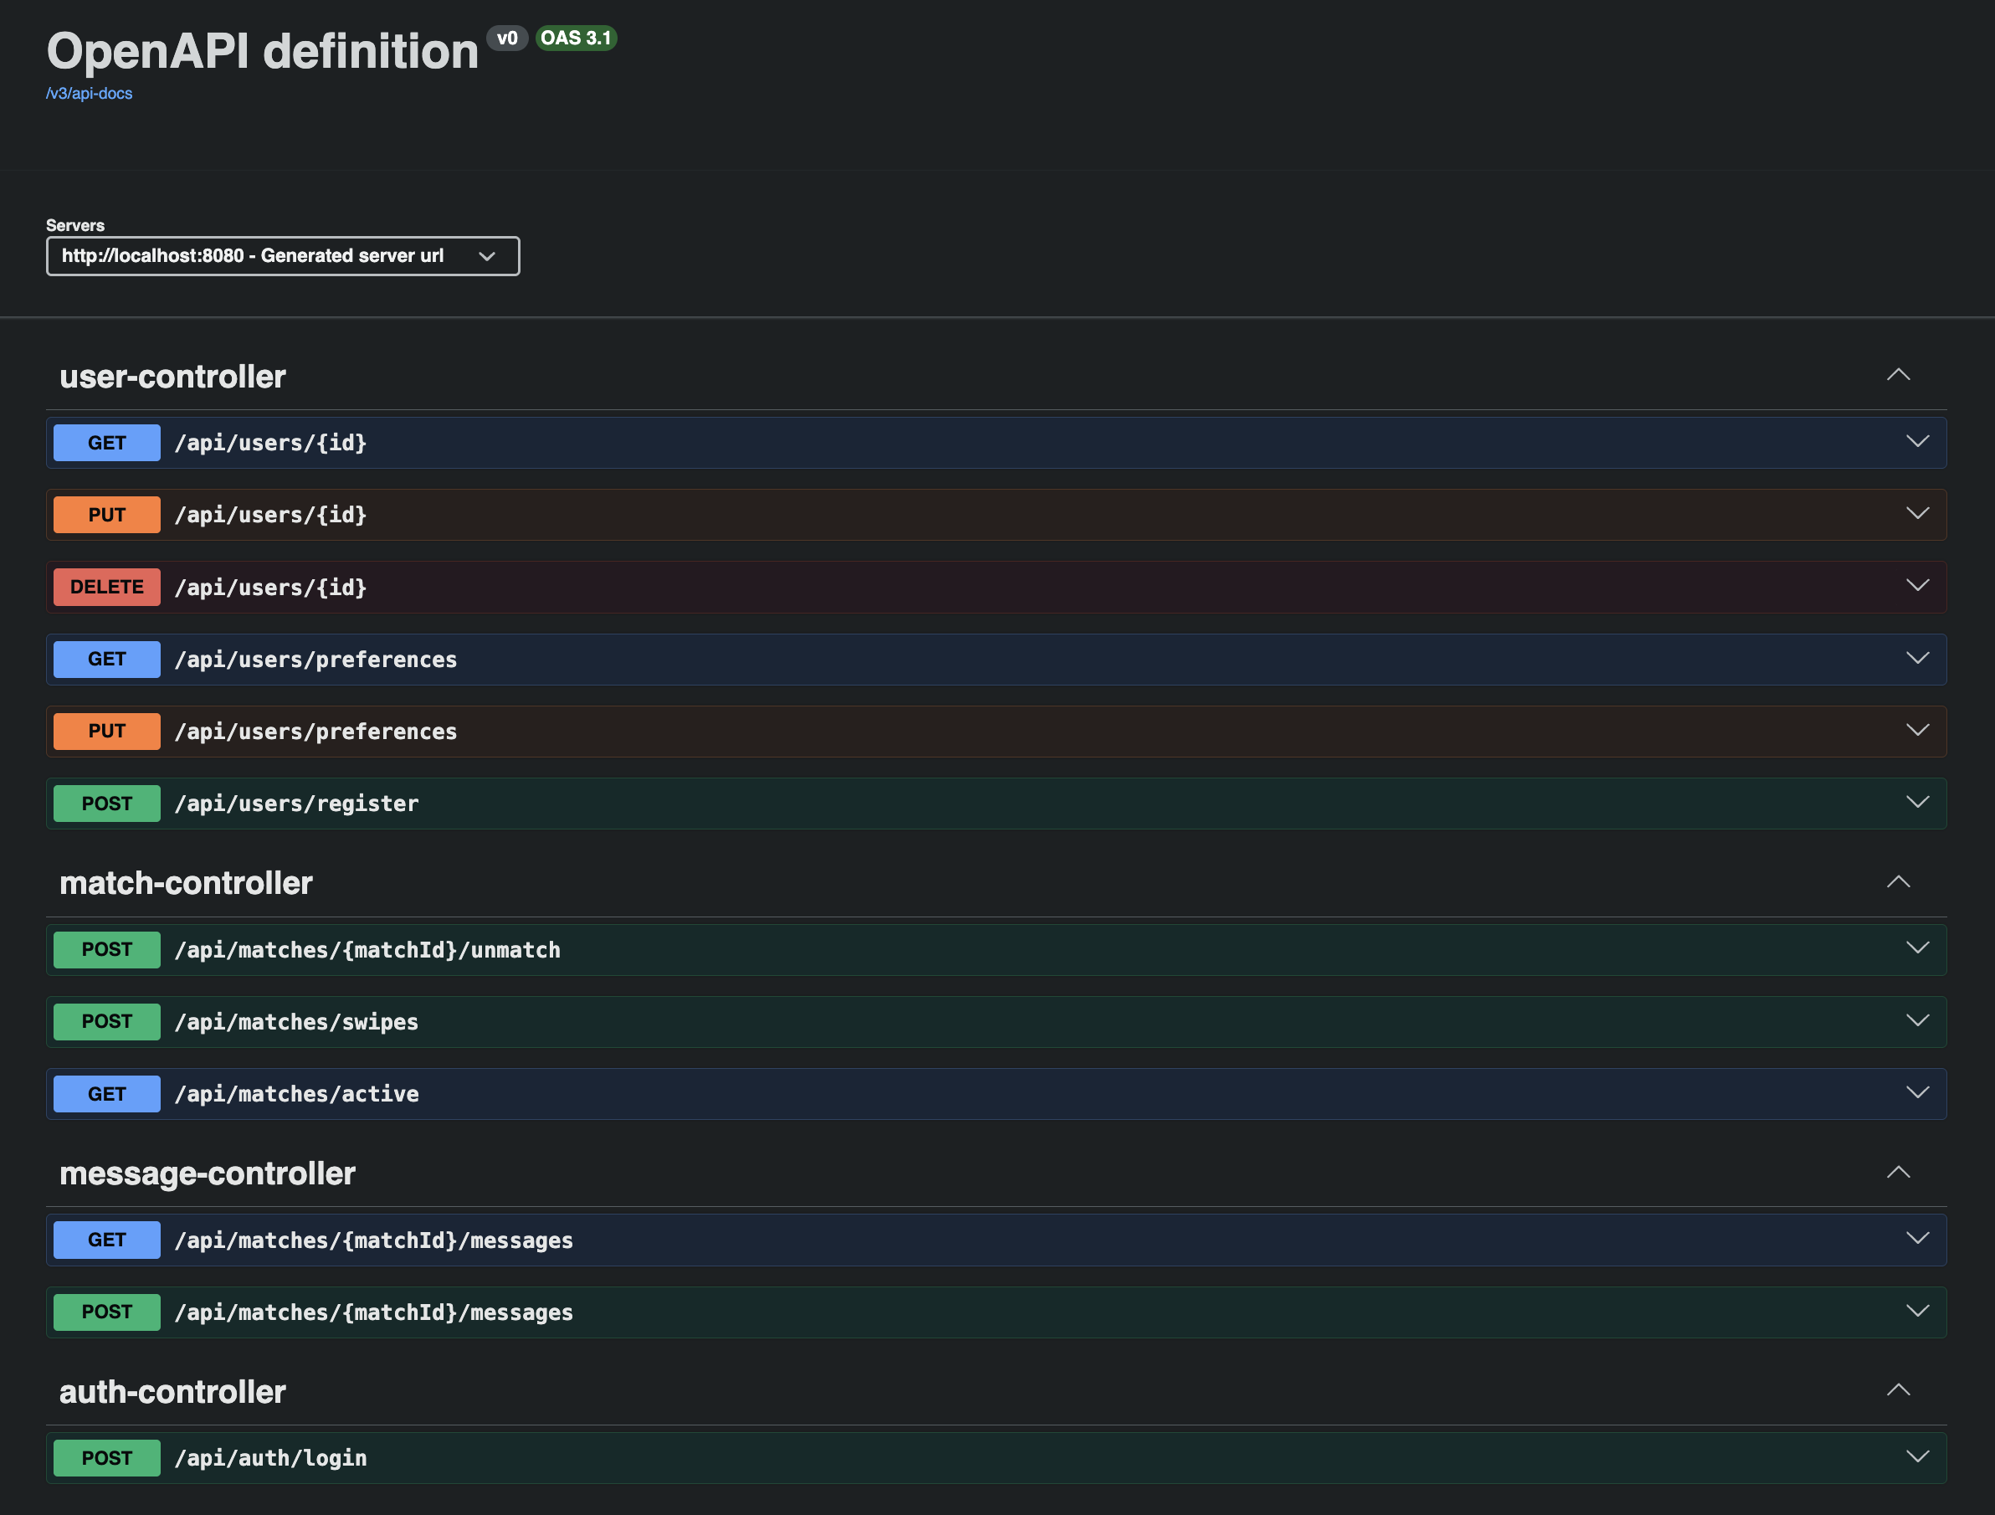Collapse the match-controller section

pos(1899,881)
